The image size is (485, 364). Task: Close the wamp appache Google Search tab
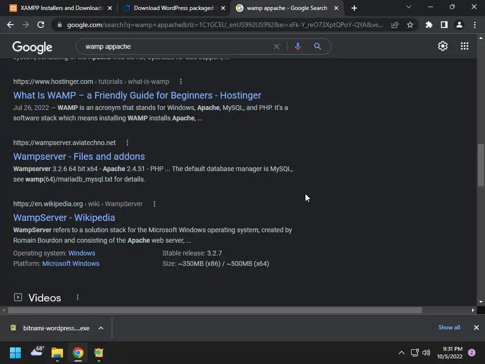pos(336,9)
